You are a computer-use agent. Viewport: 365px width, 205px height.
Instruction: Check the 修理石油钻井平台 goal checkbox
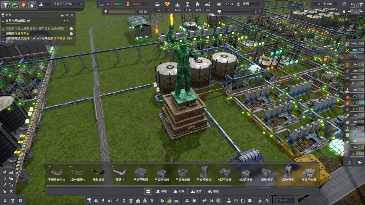[x=3, y=34]
